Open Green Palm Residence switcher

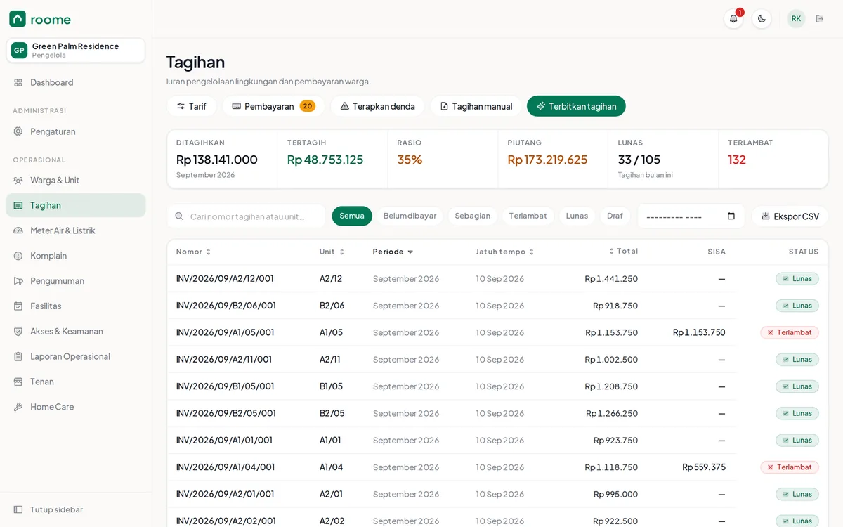(x=76, y=50)
